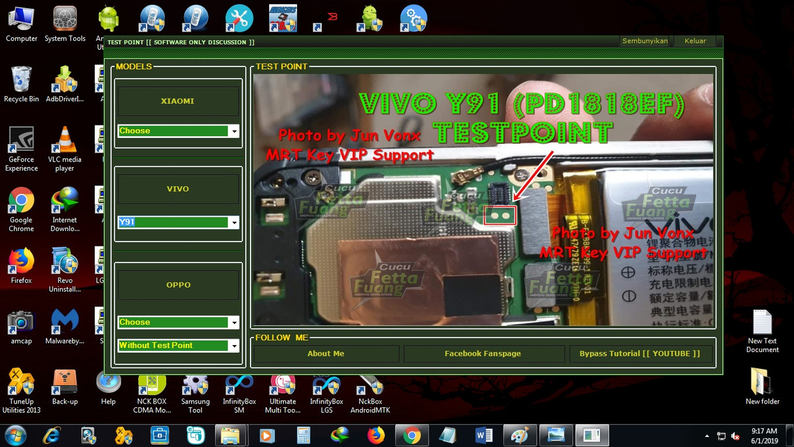Open InfinityBox LGS shortcut

tap(326, 394)
